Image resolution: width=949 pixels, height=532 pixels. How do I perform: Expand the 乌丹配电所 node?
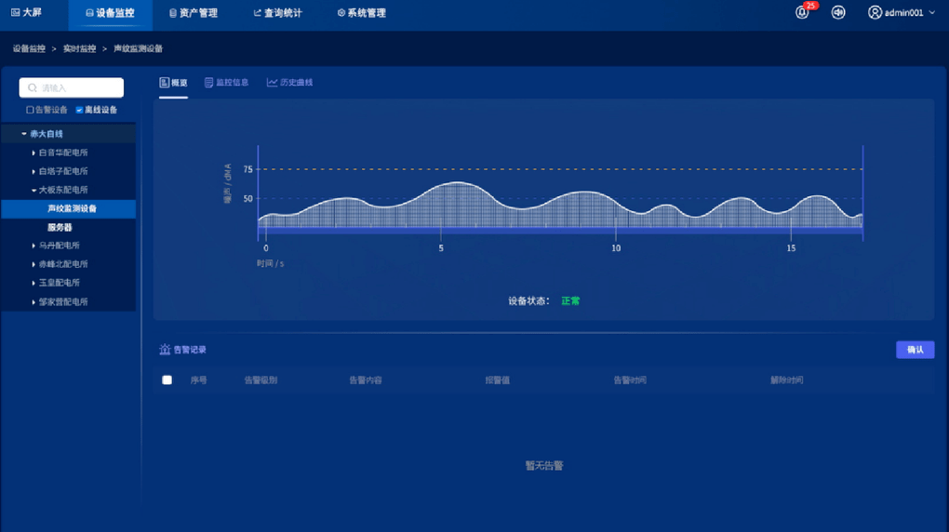pyautogui.click(x=33, y=246)
